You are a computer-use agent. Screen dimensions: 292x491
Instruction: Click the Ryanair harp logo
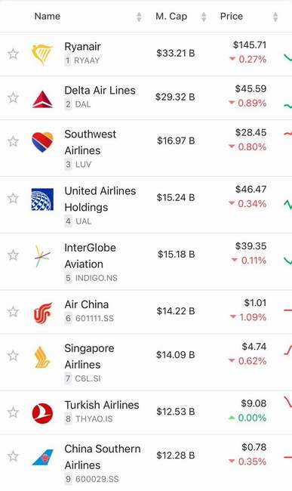(42, 54)
